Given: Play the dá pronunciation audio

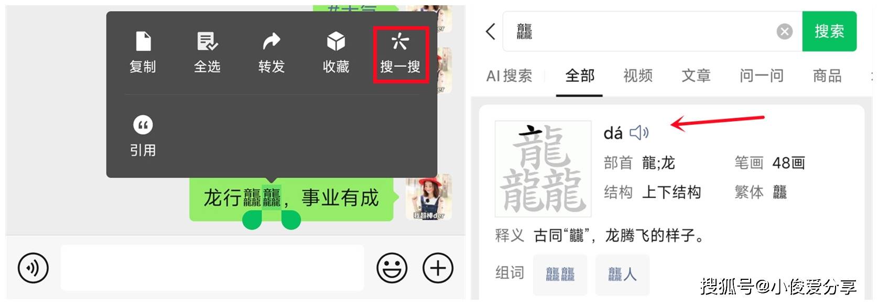Looking at the screenshot, I should (639, 133).
